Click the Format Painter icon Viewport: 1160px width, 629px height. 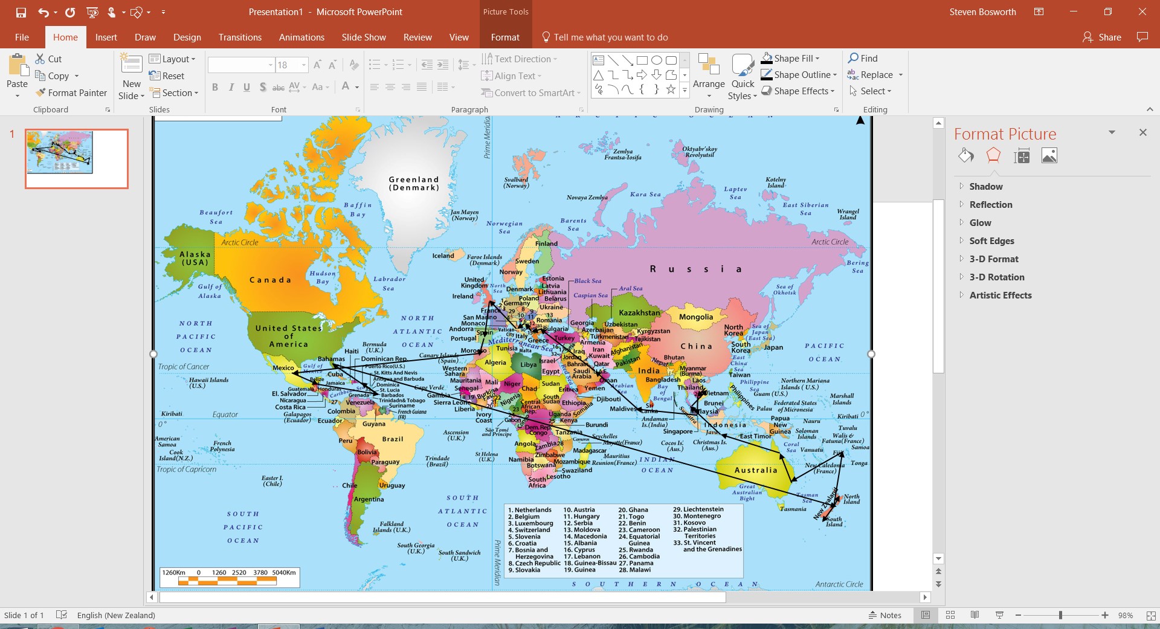(41, 93)
